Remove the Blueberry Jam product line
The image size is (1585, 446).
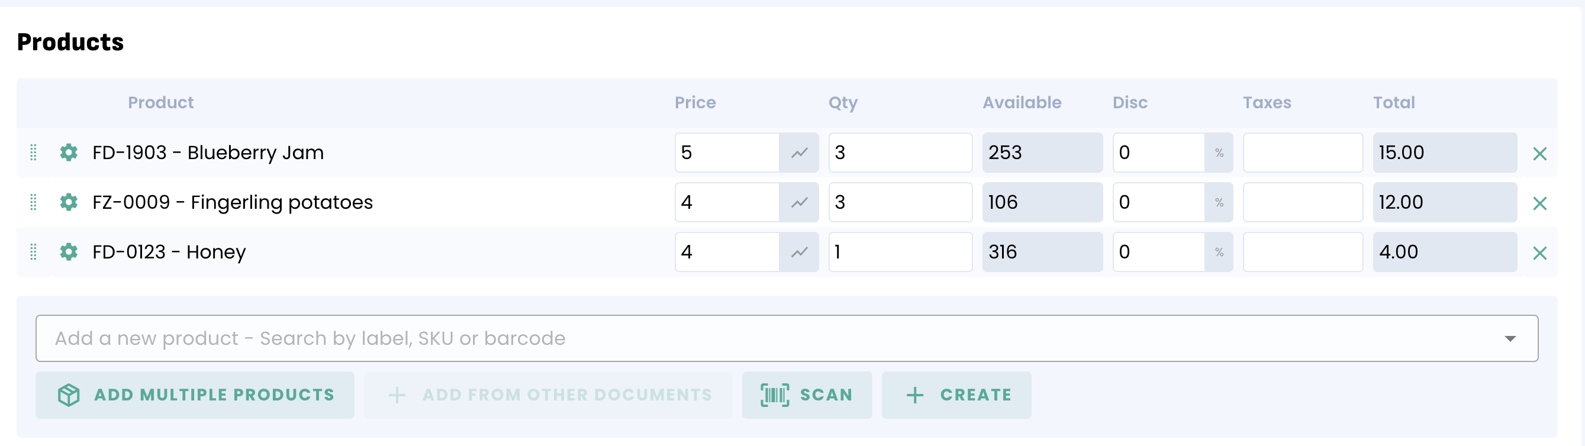point(1539,154)
